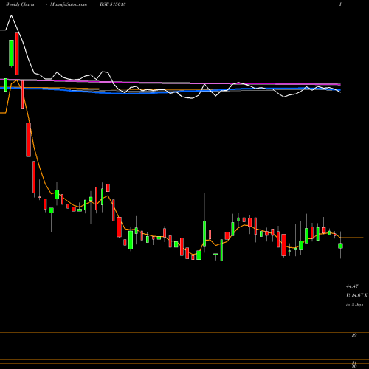Click the '44.47' price value
Image resolution: width=369 pixels, height=369 pixels.
click(x=352, y=286)
